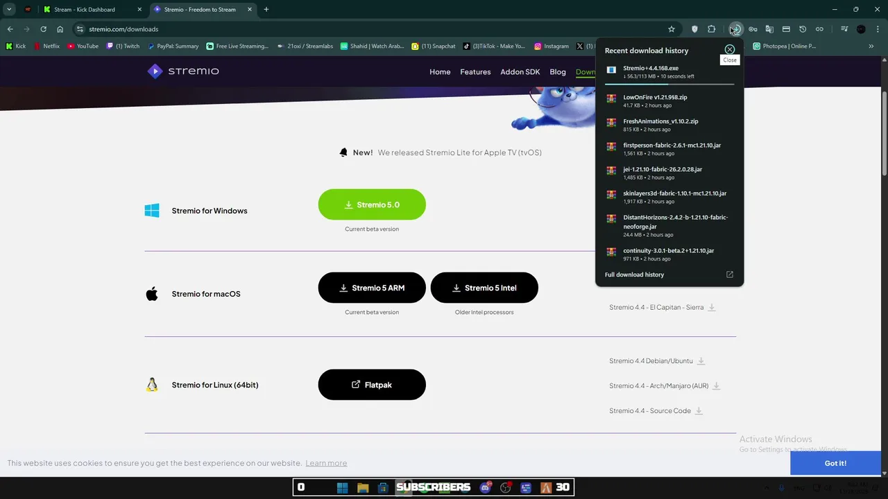This screenshot has width=888, height=499.
Task: Download Stremio 4.4 Debian/Ubuntu
Action: coord(657,361)
